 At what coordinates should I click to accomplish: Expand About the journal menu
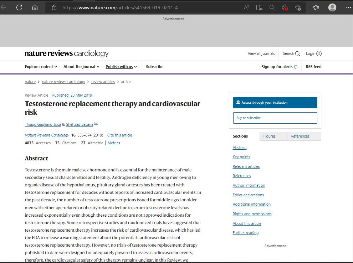click(81, 67)
